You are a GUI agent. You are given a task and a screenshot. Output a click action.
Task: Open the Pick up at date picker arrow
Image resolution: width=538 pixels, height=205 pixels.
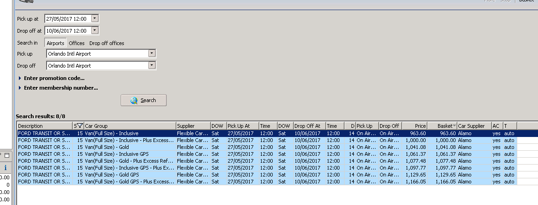coord(95,18)
